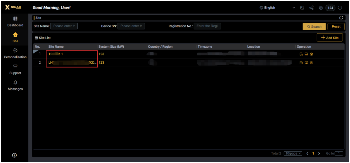Open Dashboard from the sidebar
Screen dimensions: 350x163
tap(15, 22)
